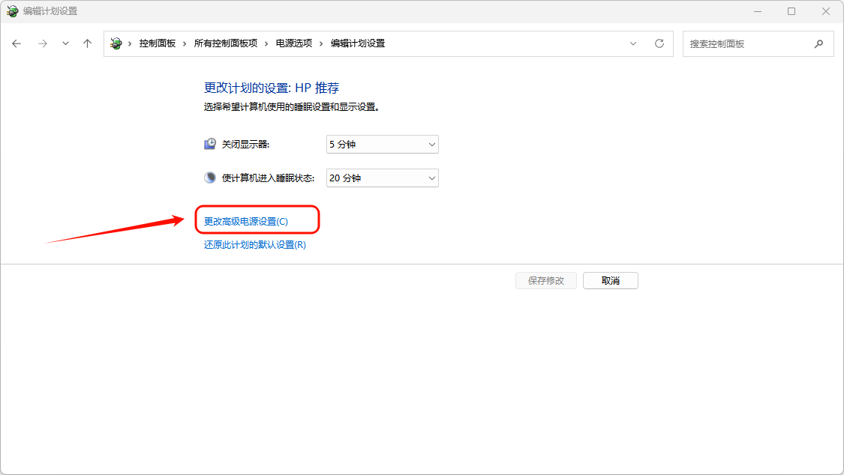The width and height of the screenshot is (844, 475).
Task: Click the forward navigation arrow
Action: (x=43, y=43)
